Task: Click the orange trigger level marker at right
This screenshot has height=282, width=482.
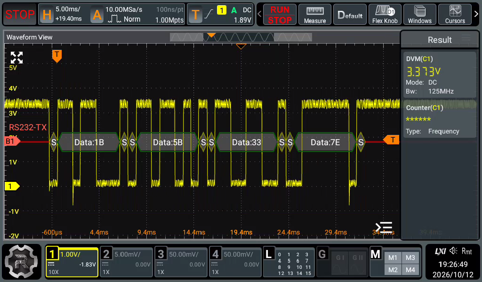Action: coord(391,140)
